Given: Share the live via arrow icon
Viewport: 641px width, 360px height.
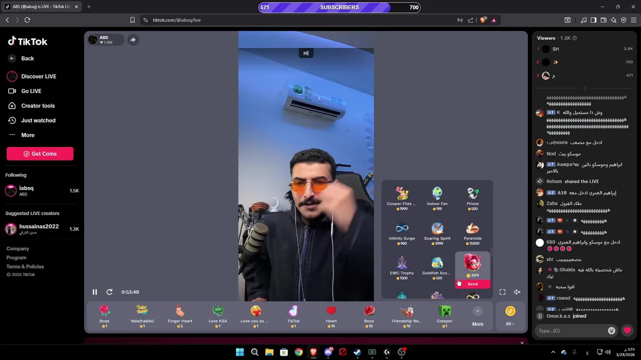Looking at the screenshot, I should click(133, 40).
